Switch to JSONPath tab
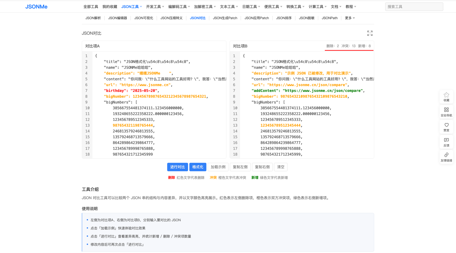Screen dimensions: 456x253 point(329,18)
